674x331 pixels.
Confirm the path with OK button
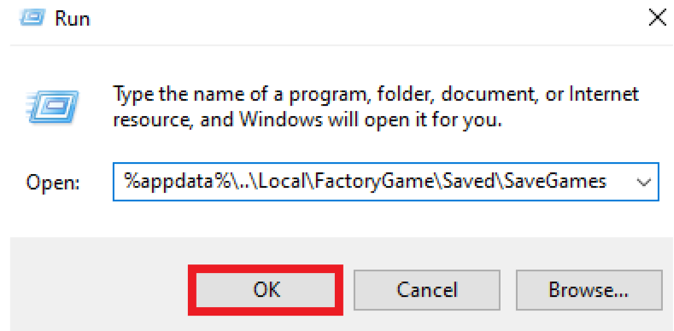tap(266, 290)
